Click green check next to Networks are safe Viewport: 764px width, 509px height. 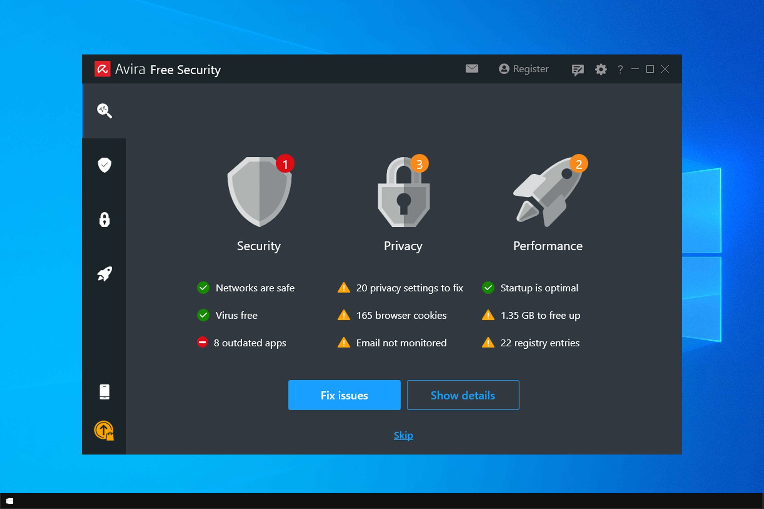click(x=203, y=288)
